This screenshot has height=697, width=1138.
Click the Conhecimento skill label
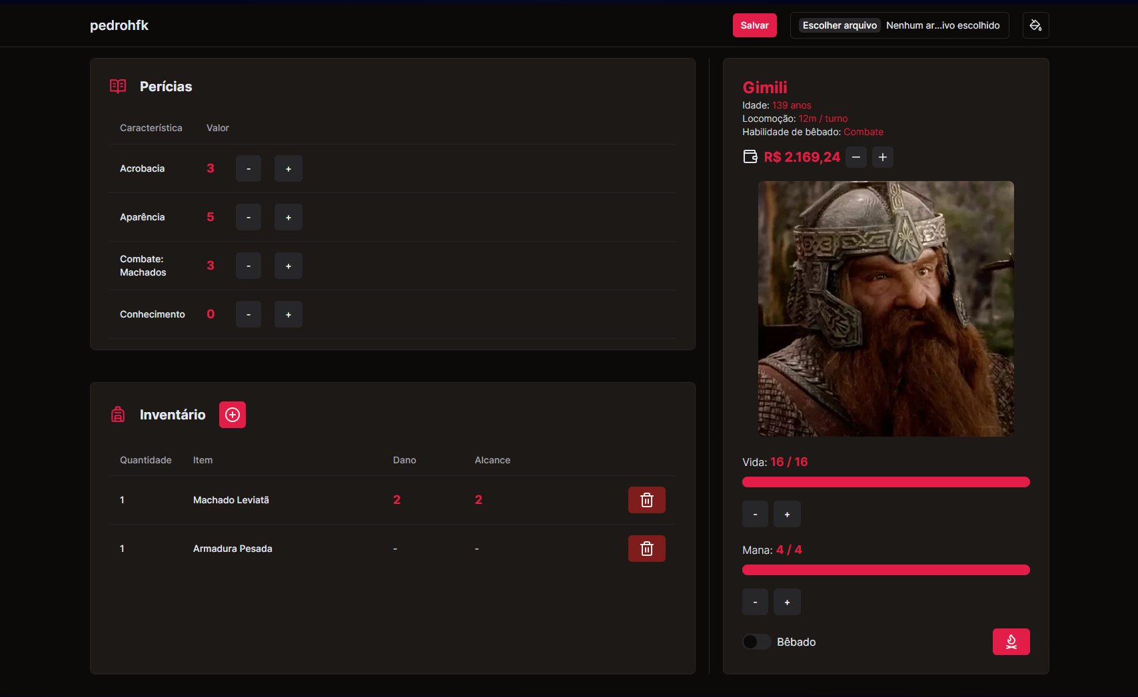(153, 314)
